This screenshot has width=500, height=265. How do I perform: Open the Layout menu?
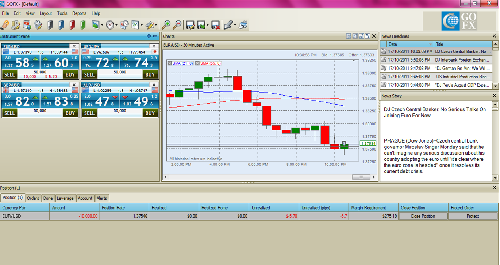[x=46, y=13]
